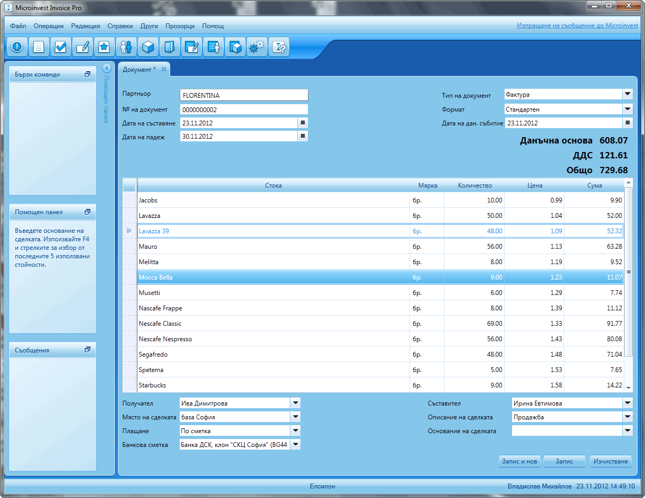Open the Прозорци menu

tap(180, 26)
